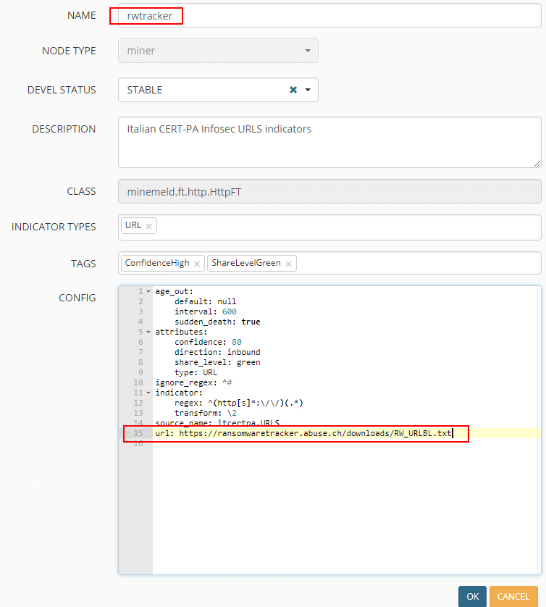This screenshot has width=546, height=607.
Task: Collapse the age_out section in config
Action: pos(148,291)
